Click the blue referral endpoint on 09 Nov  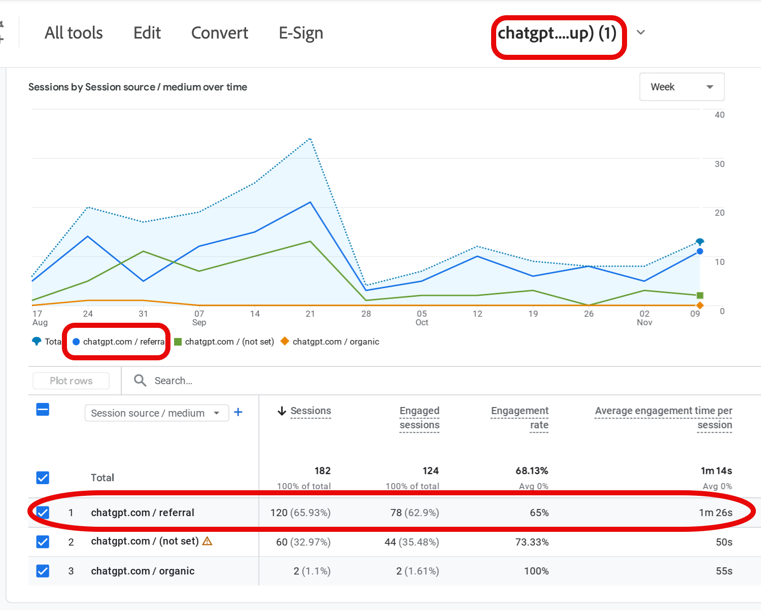(700, 251)
